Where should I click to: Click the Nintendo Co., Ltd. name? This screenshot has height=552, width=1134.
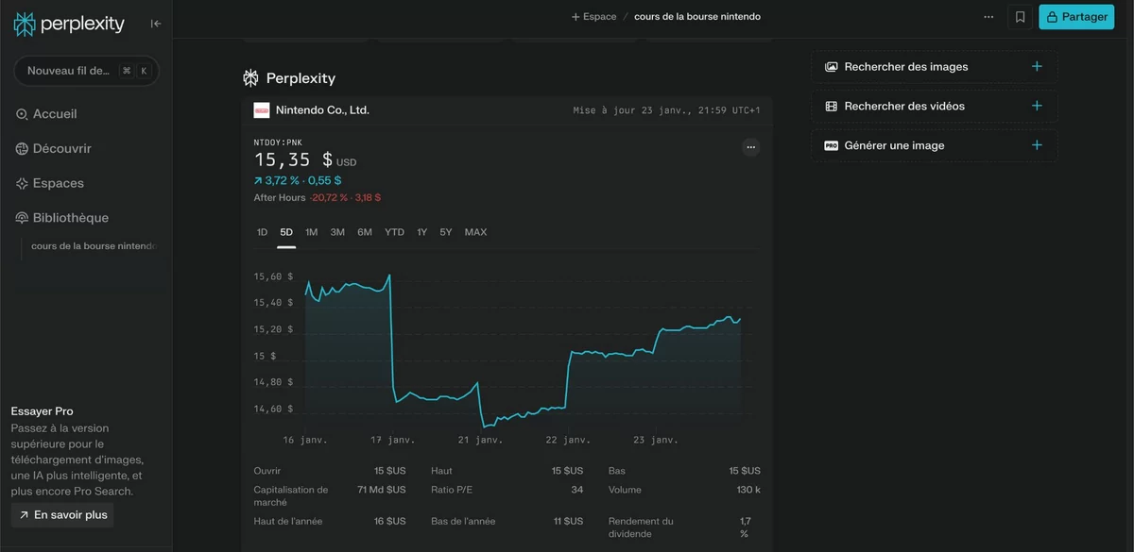[x=322, y=110]
